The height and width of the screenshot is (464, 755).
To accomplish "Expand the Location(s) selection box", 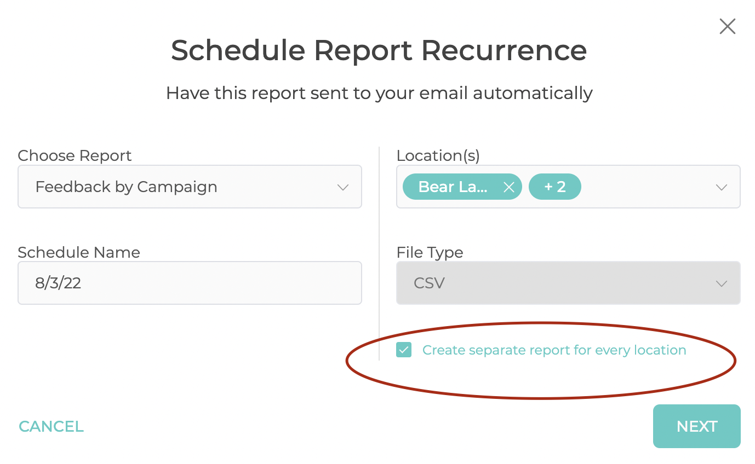I will [568, 187].
